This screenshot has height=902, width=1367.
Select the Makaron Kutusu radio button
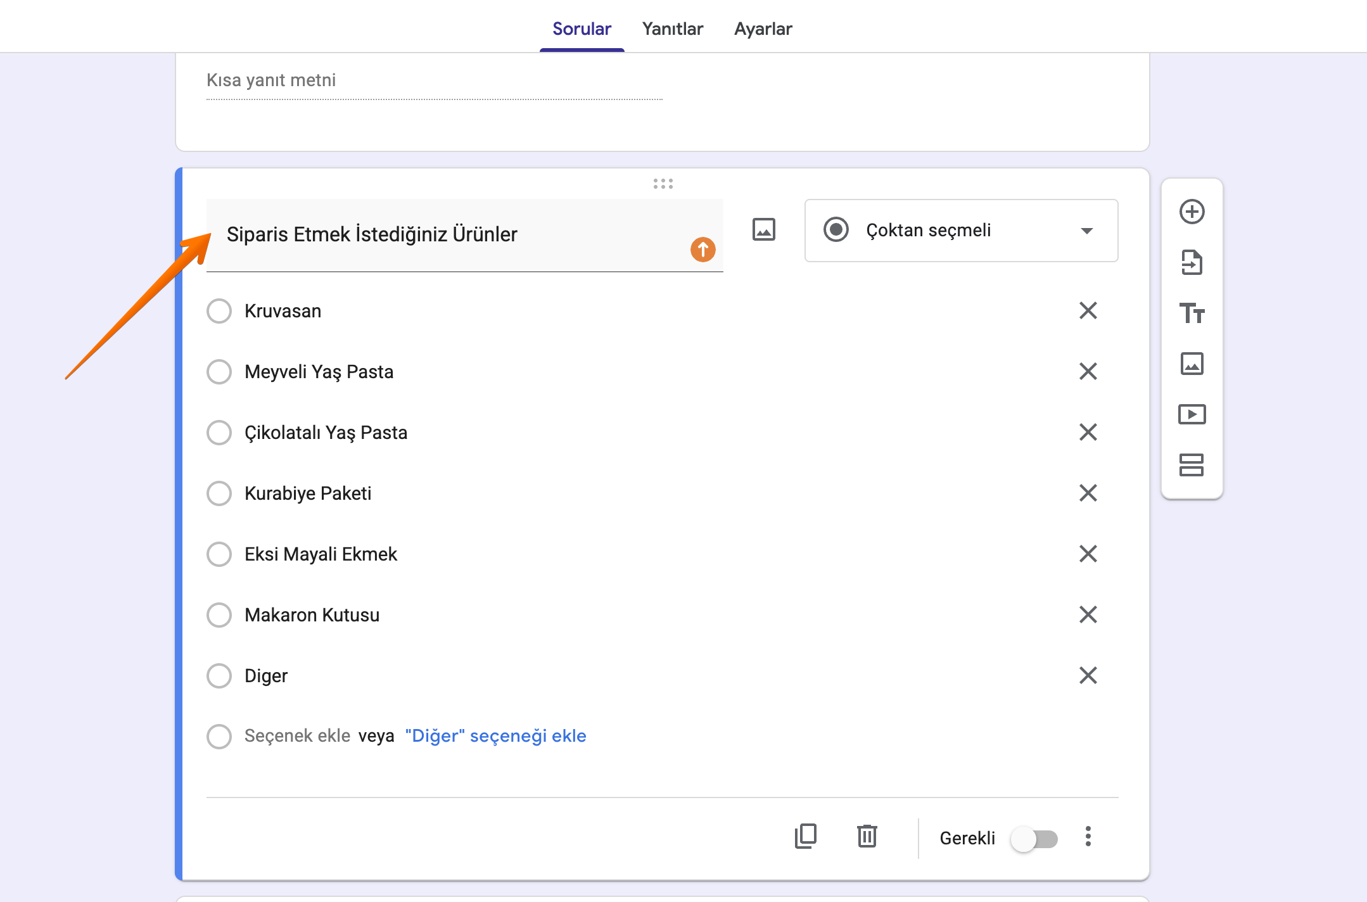coord(219,615)
